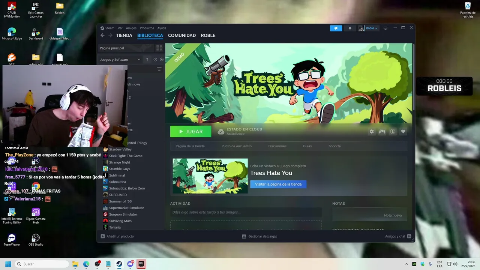Go to the COMUNIDAD section
The image size is (480, 270).
coord(182,35)
